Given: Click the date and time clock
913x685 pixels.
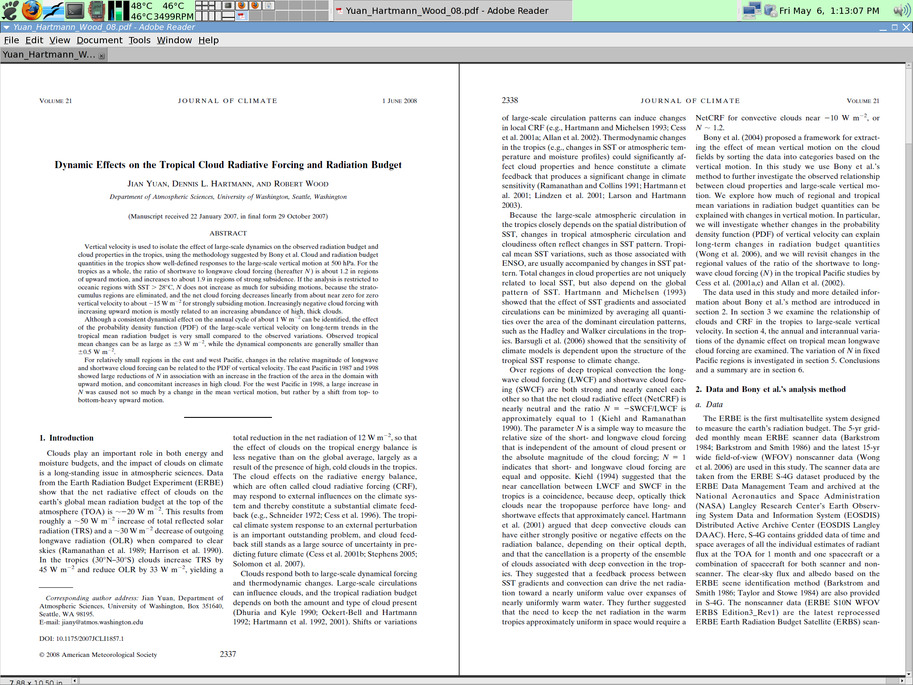Looking at the screenshot, I should point(829,10).
